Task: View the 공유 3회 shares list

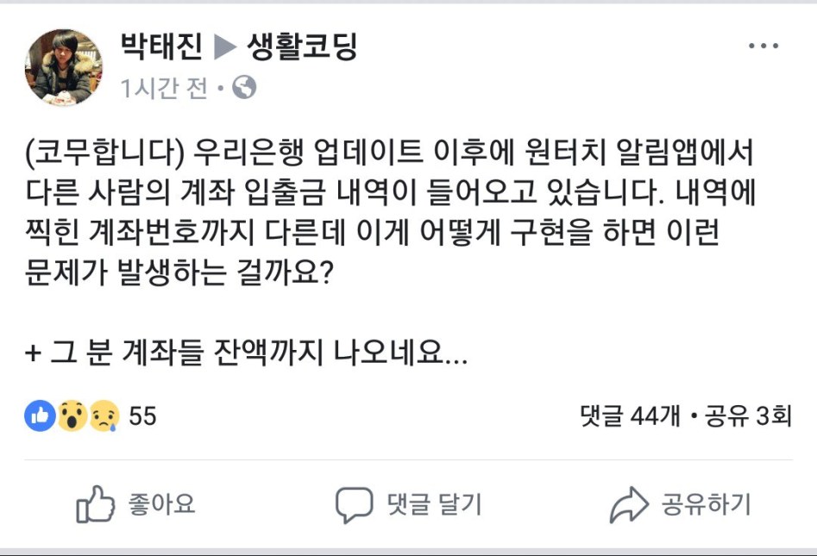Action: point(747,417)
